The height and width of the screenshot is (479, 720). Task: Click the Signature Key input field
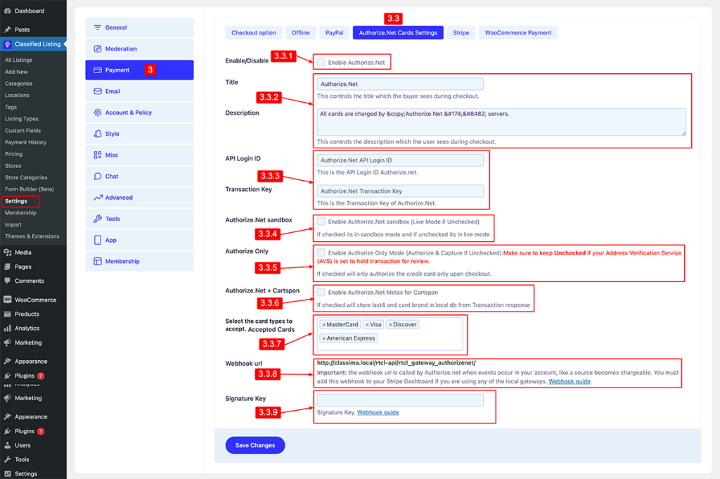(400, 400)
